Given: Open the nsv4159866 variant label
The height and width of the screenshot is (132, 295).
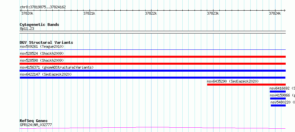Looking at the screenshot, I should coord(282,95).
